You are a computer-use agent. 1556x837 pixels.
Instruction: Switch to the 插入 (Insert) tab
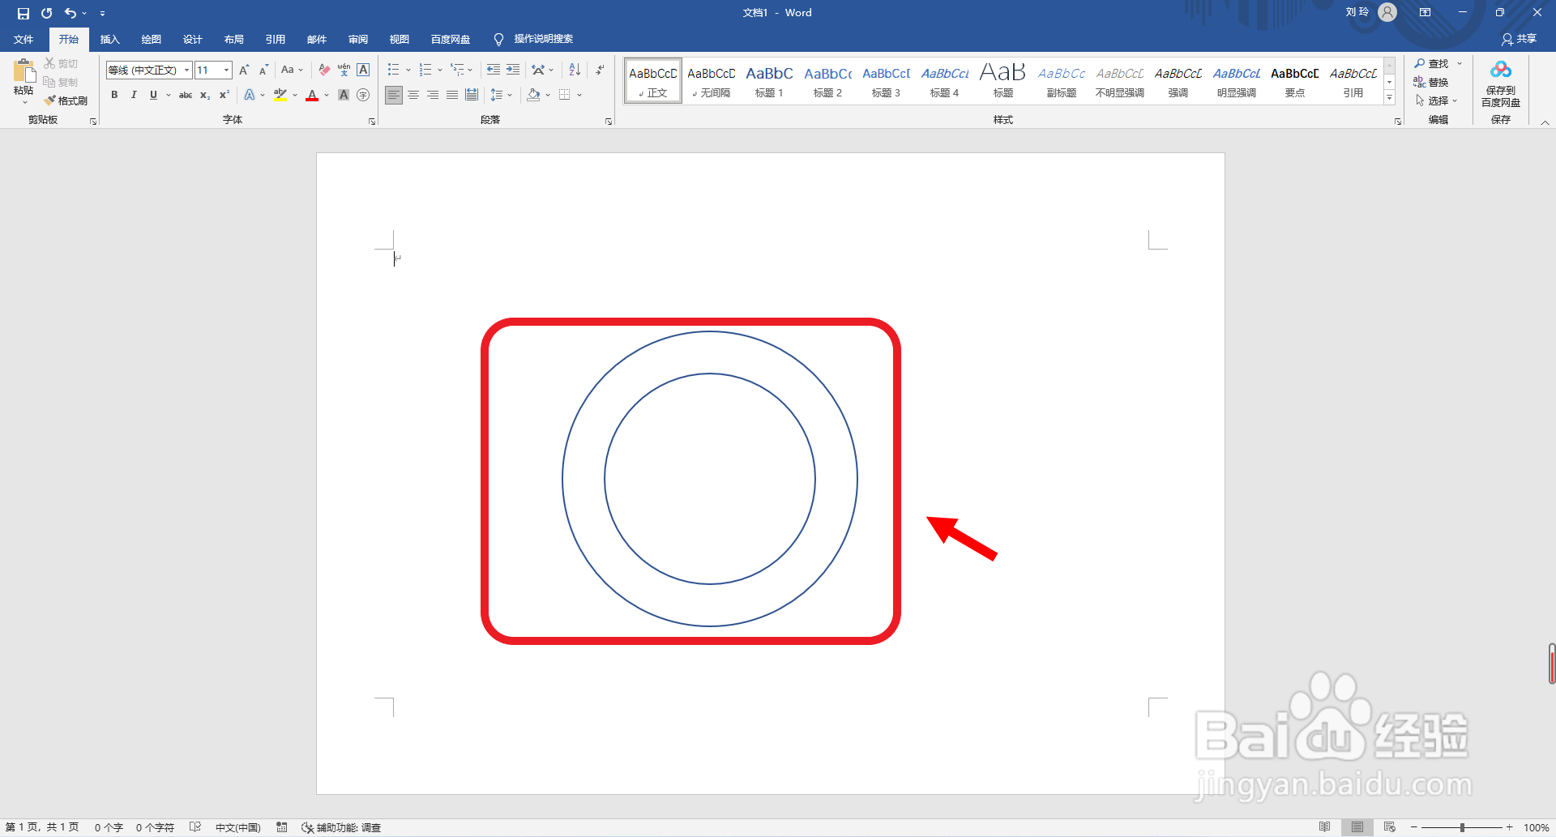click(x=109, y=39)
